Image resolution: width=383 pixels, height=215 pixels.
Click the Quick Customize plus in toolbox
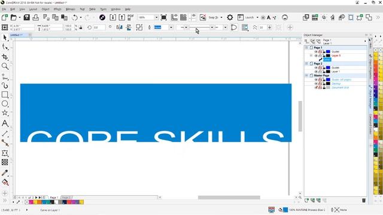point(5,193)
